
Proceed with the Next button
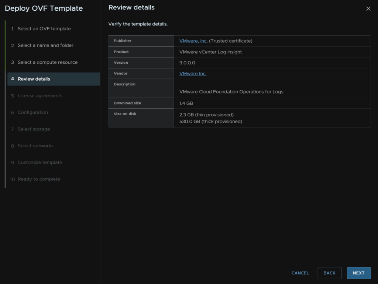359,273
